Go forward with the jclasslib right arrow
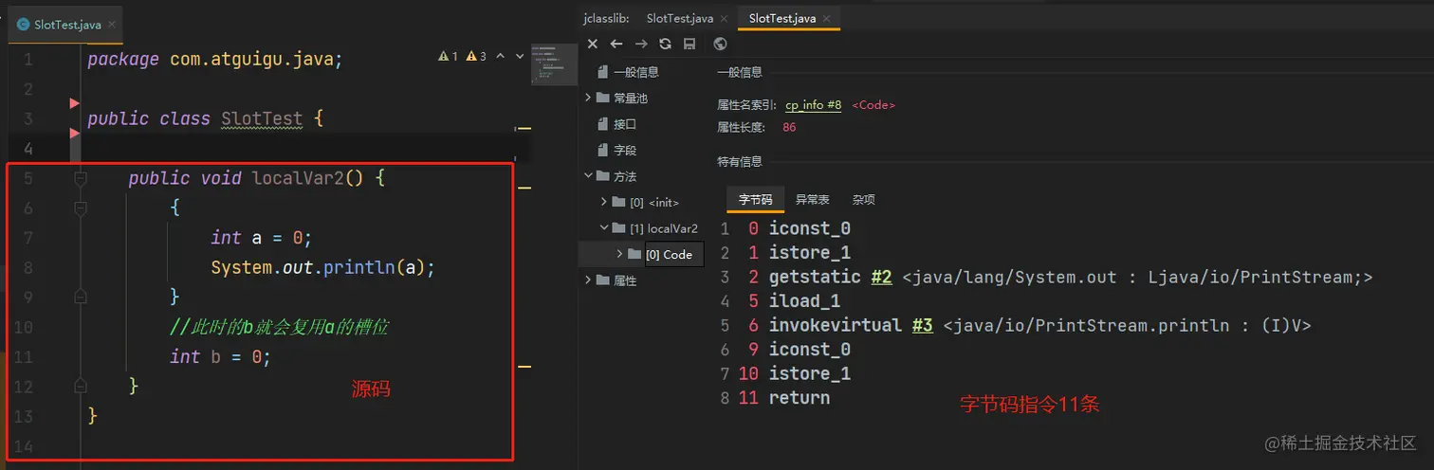 (x=641, y=44)
